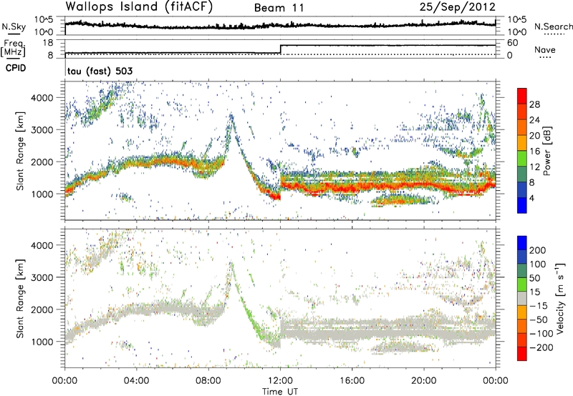Click the 'CPID' label
573x396 pixels.
(x=16, y=68)
